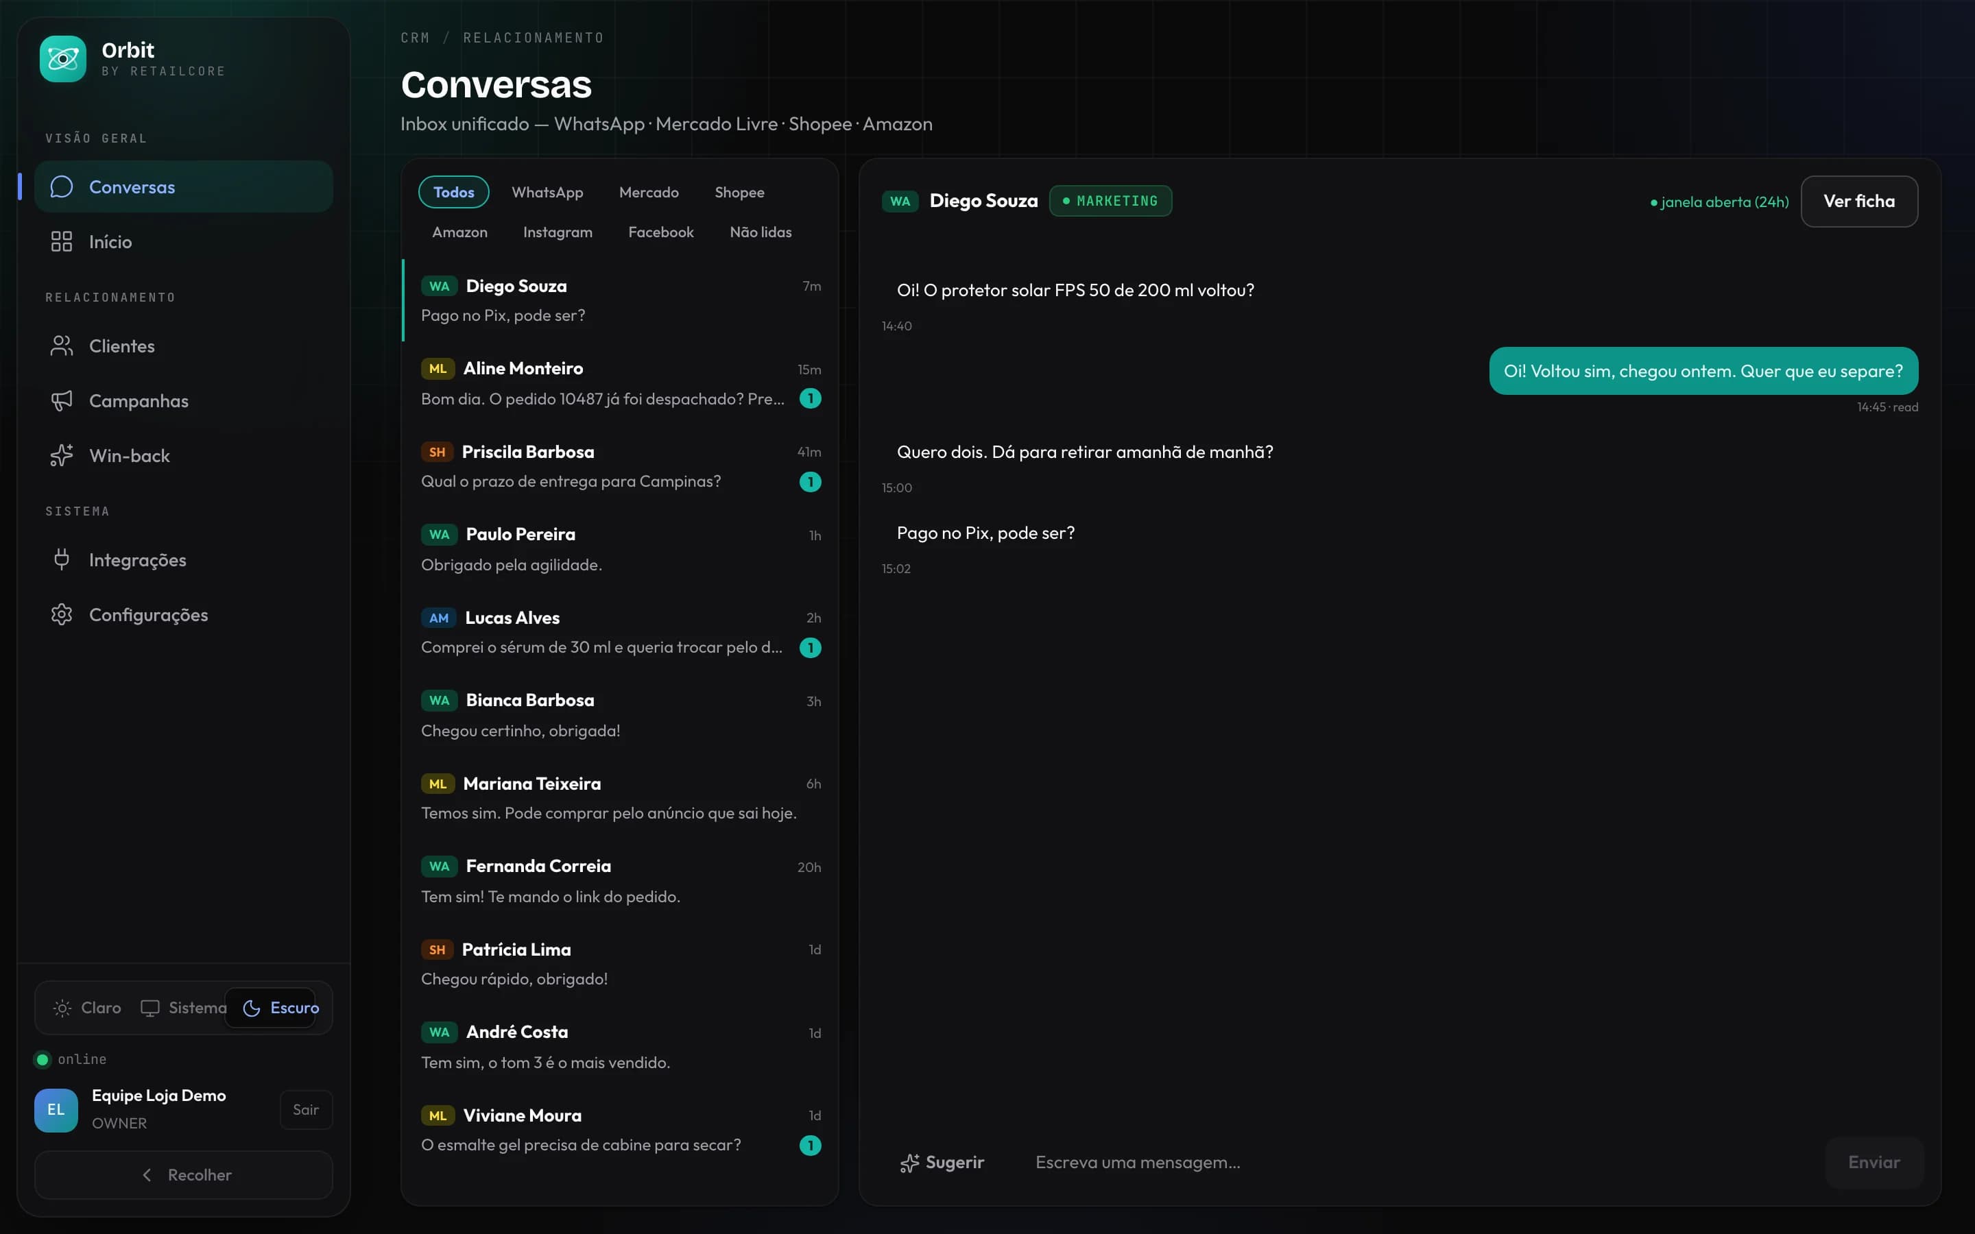Click the MARKETING tag badge
The width and height of the screenshot is (1975, 1234).
(x=1111, y=201)
